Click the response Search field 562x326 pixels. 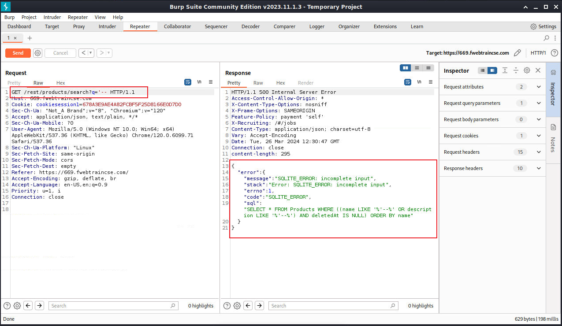333,306
